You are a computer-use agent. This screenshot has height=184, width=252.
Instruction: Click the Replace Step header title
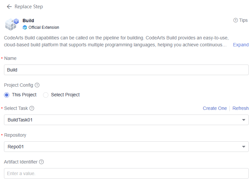29,7
